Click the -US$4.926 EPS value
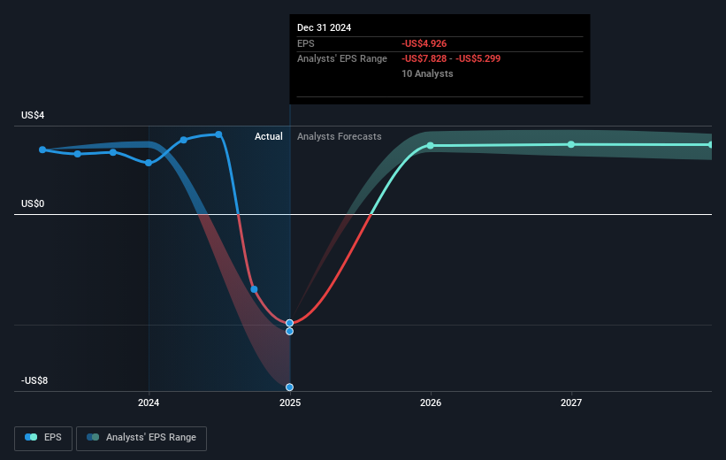This screenshot has height=460, width=726. (x=424, y=43)
